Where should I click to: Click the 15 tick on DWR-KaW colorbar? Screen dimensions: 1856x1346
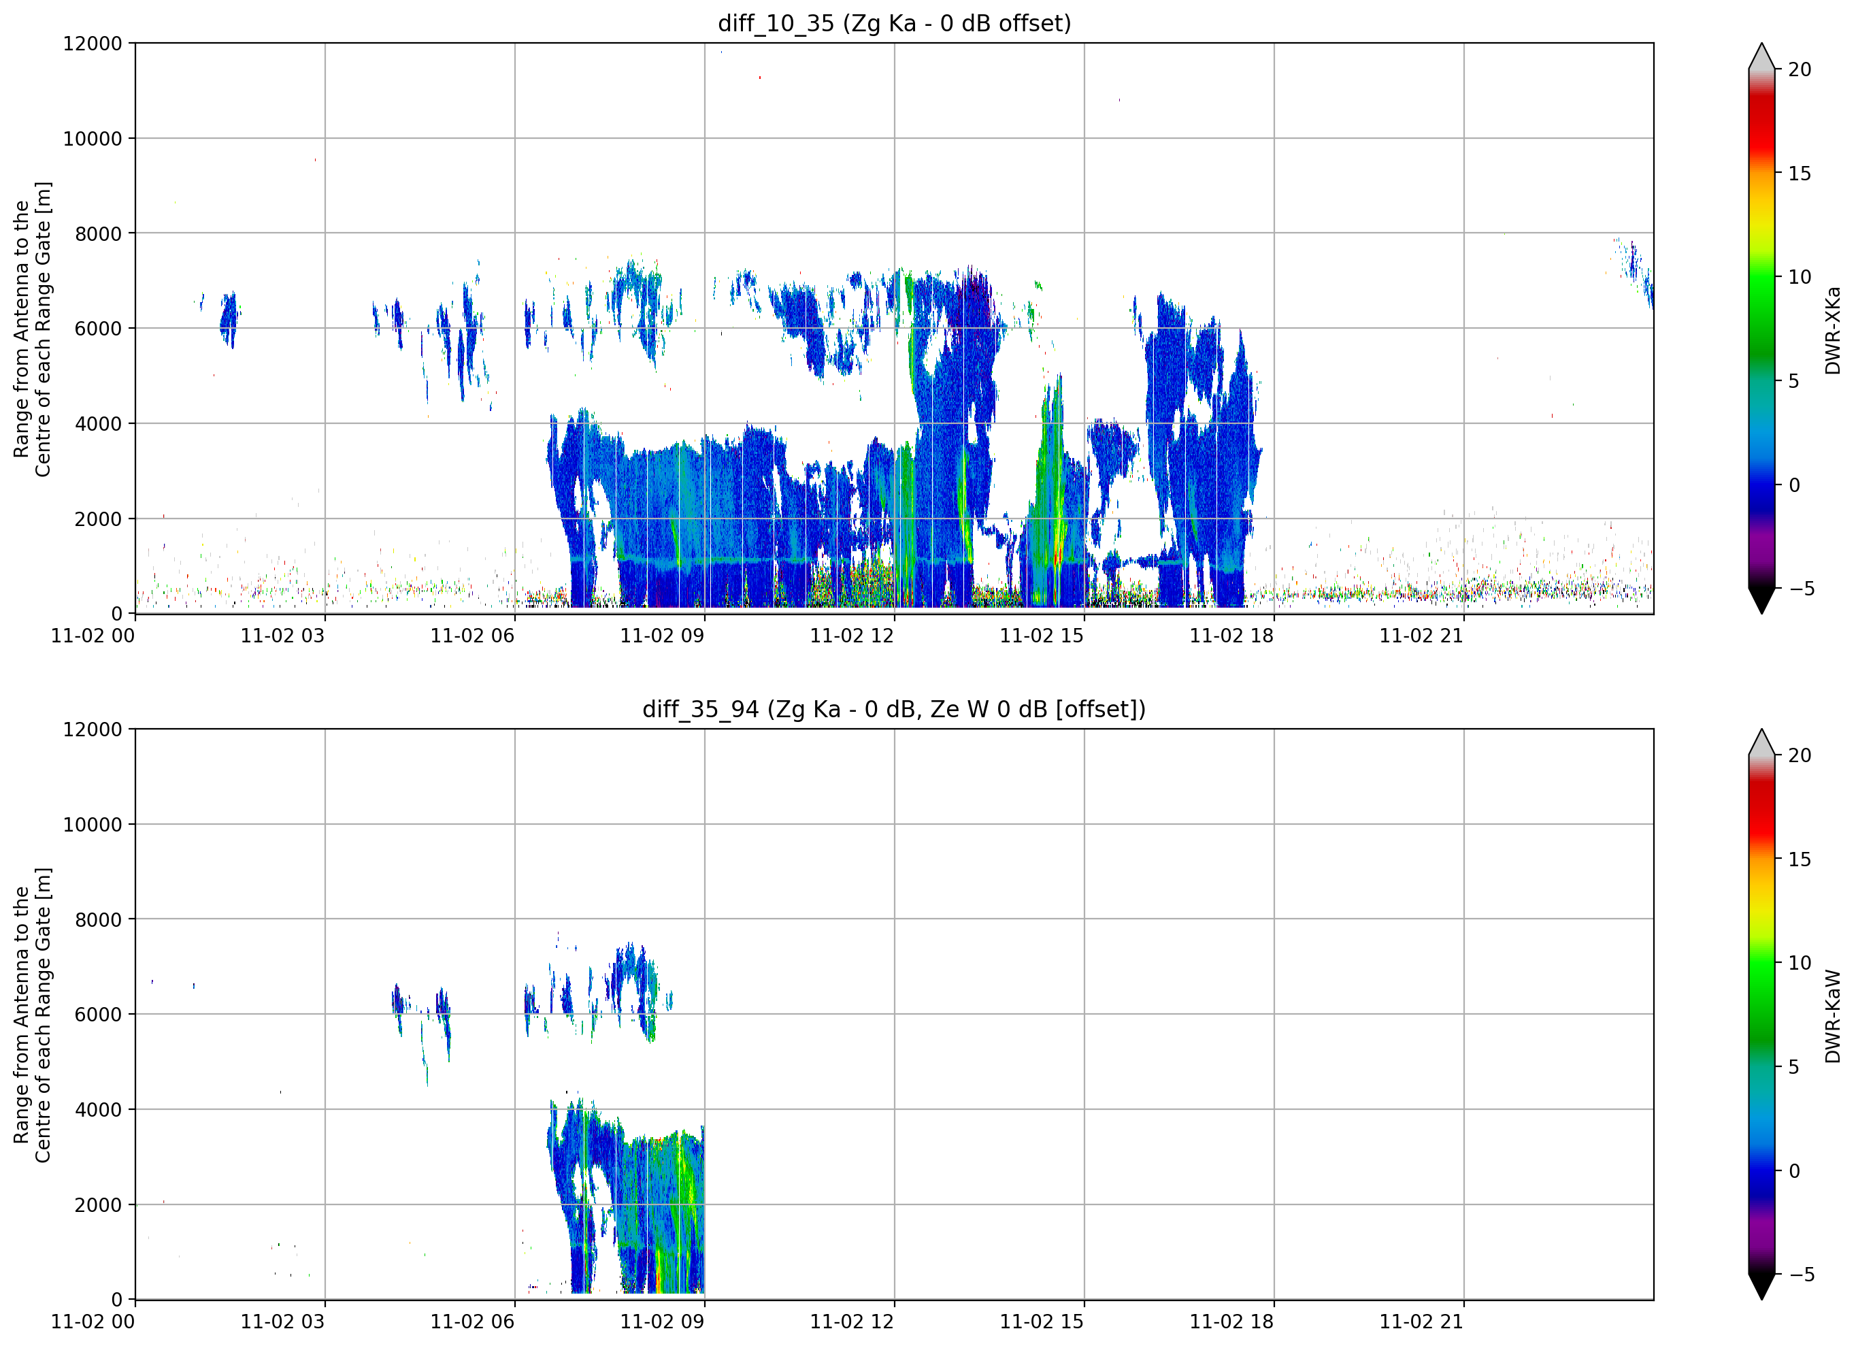coord(1800,859)
